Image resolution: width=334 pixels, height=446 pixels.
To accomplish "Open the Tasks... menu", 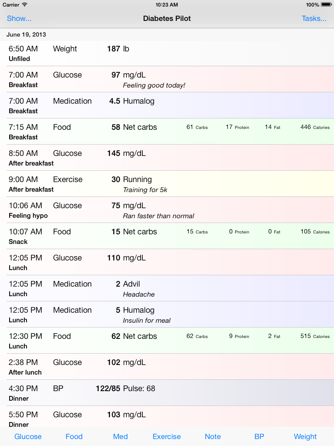I will point(314,18).
